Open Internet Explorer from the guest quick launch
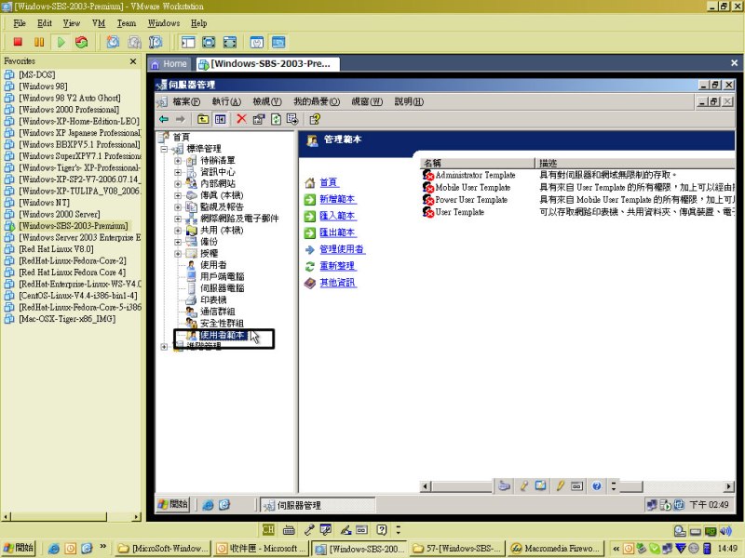 pos(208,505)
